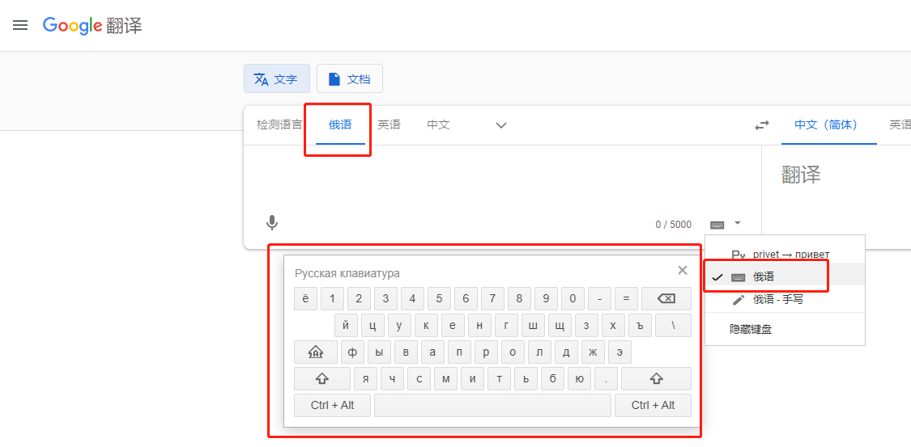Viewport: 911px width, 447px height.
Task: Swap source and target languages
Action: pos(761,125)
